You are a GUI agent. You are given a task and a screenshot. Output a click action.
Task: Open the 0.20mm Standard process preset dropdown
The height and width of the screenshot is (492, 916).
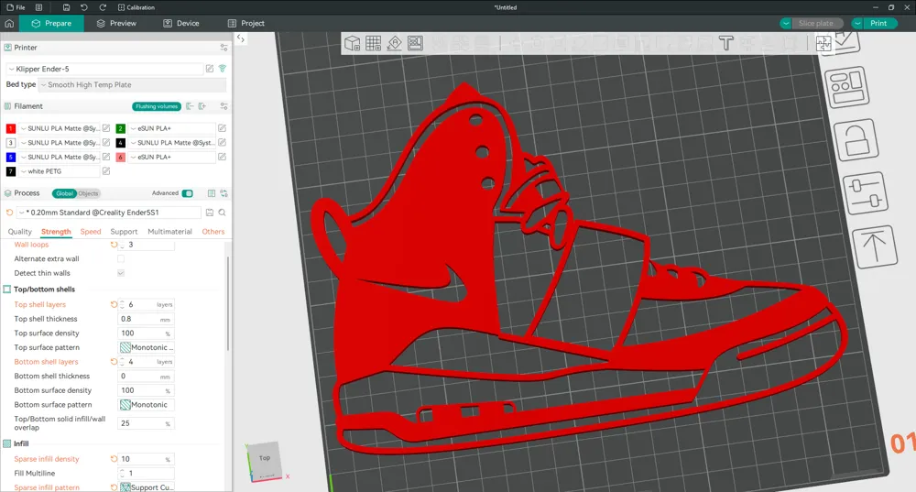tap(109, 213)
